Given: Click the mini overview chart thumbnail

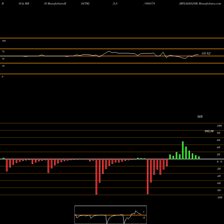Looking at the screenshot, I should pyautogui.click(x=111, y=215).
